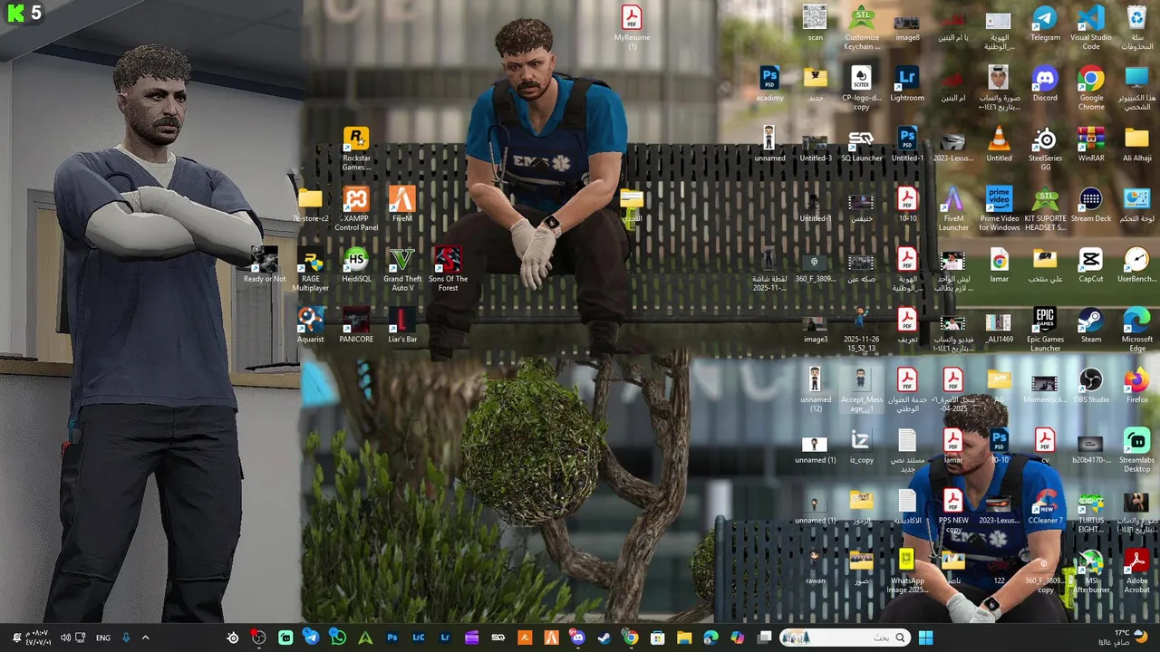1160x652 pixels.
Task: Select the VLC file named Untitled
Action: (x=999, y=145)
